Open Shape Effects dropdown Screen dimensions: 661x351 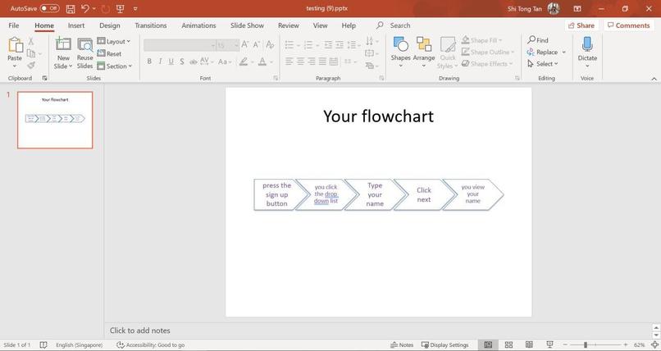487,64
